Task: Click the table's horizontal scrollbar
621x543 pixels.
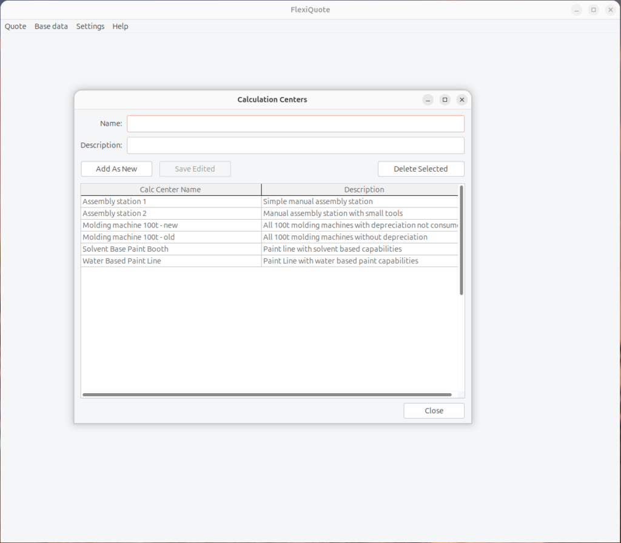Action: tap(267, 395)
